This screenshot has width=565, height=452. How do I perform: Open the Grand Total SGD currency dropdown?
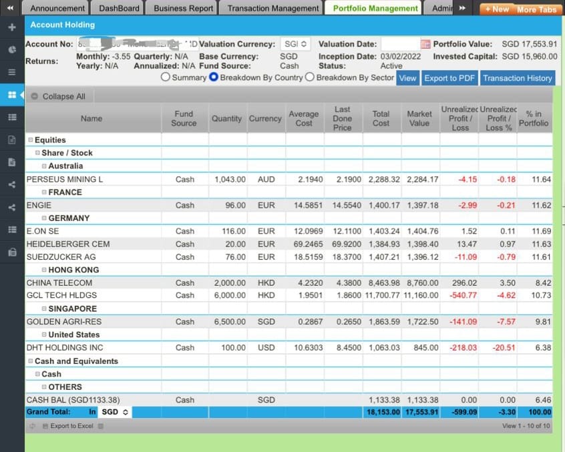(115, 412)
